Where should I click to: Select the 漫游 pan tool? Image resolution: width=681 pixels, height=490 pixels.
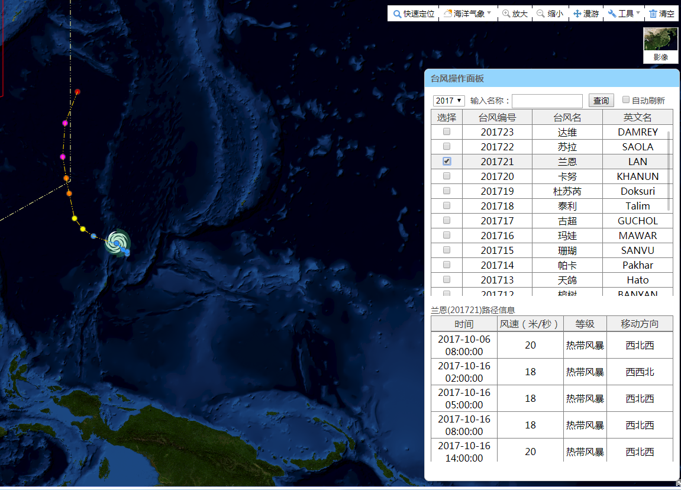point(586,14)
